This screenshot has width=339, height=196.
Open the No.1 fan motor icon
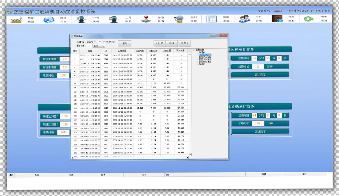[81, 20]
